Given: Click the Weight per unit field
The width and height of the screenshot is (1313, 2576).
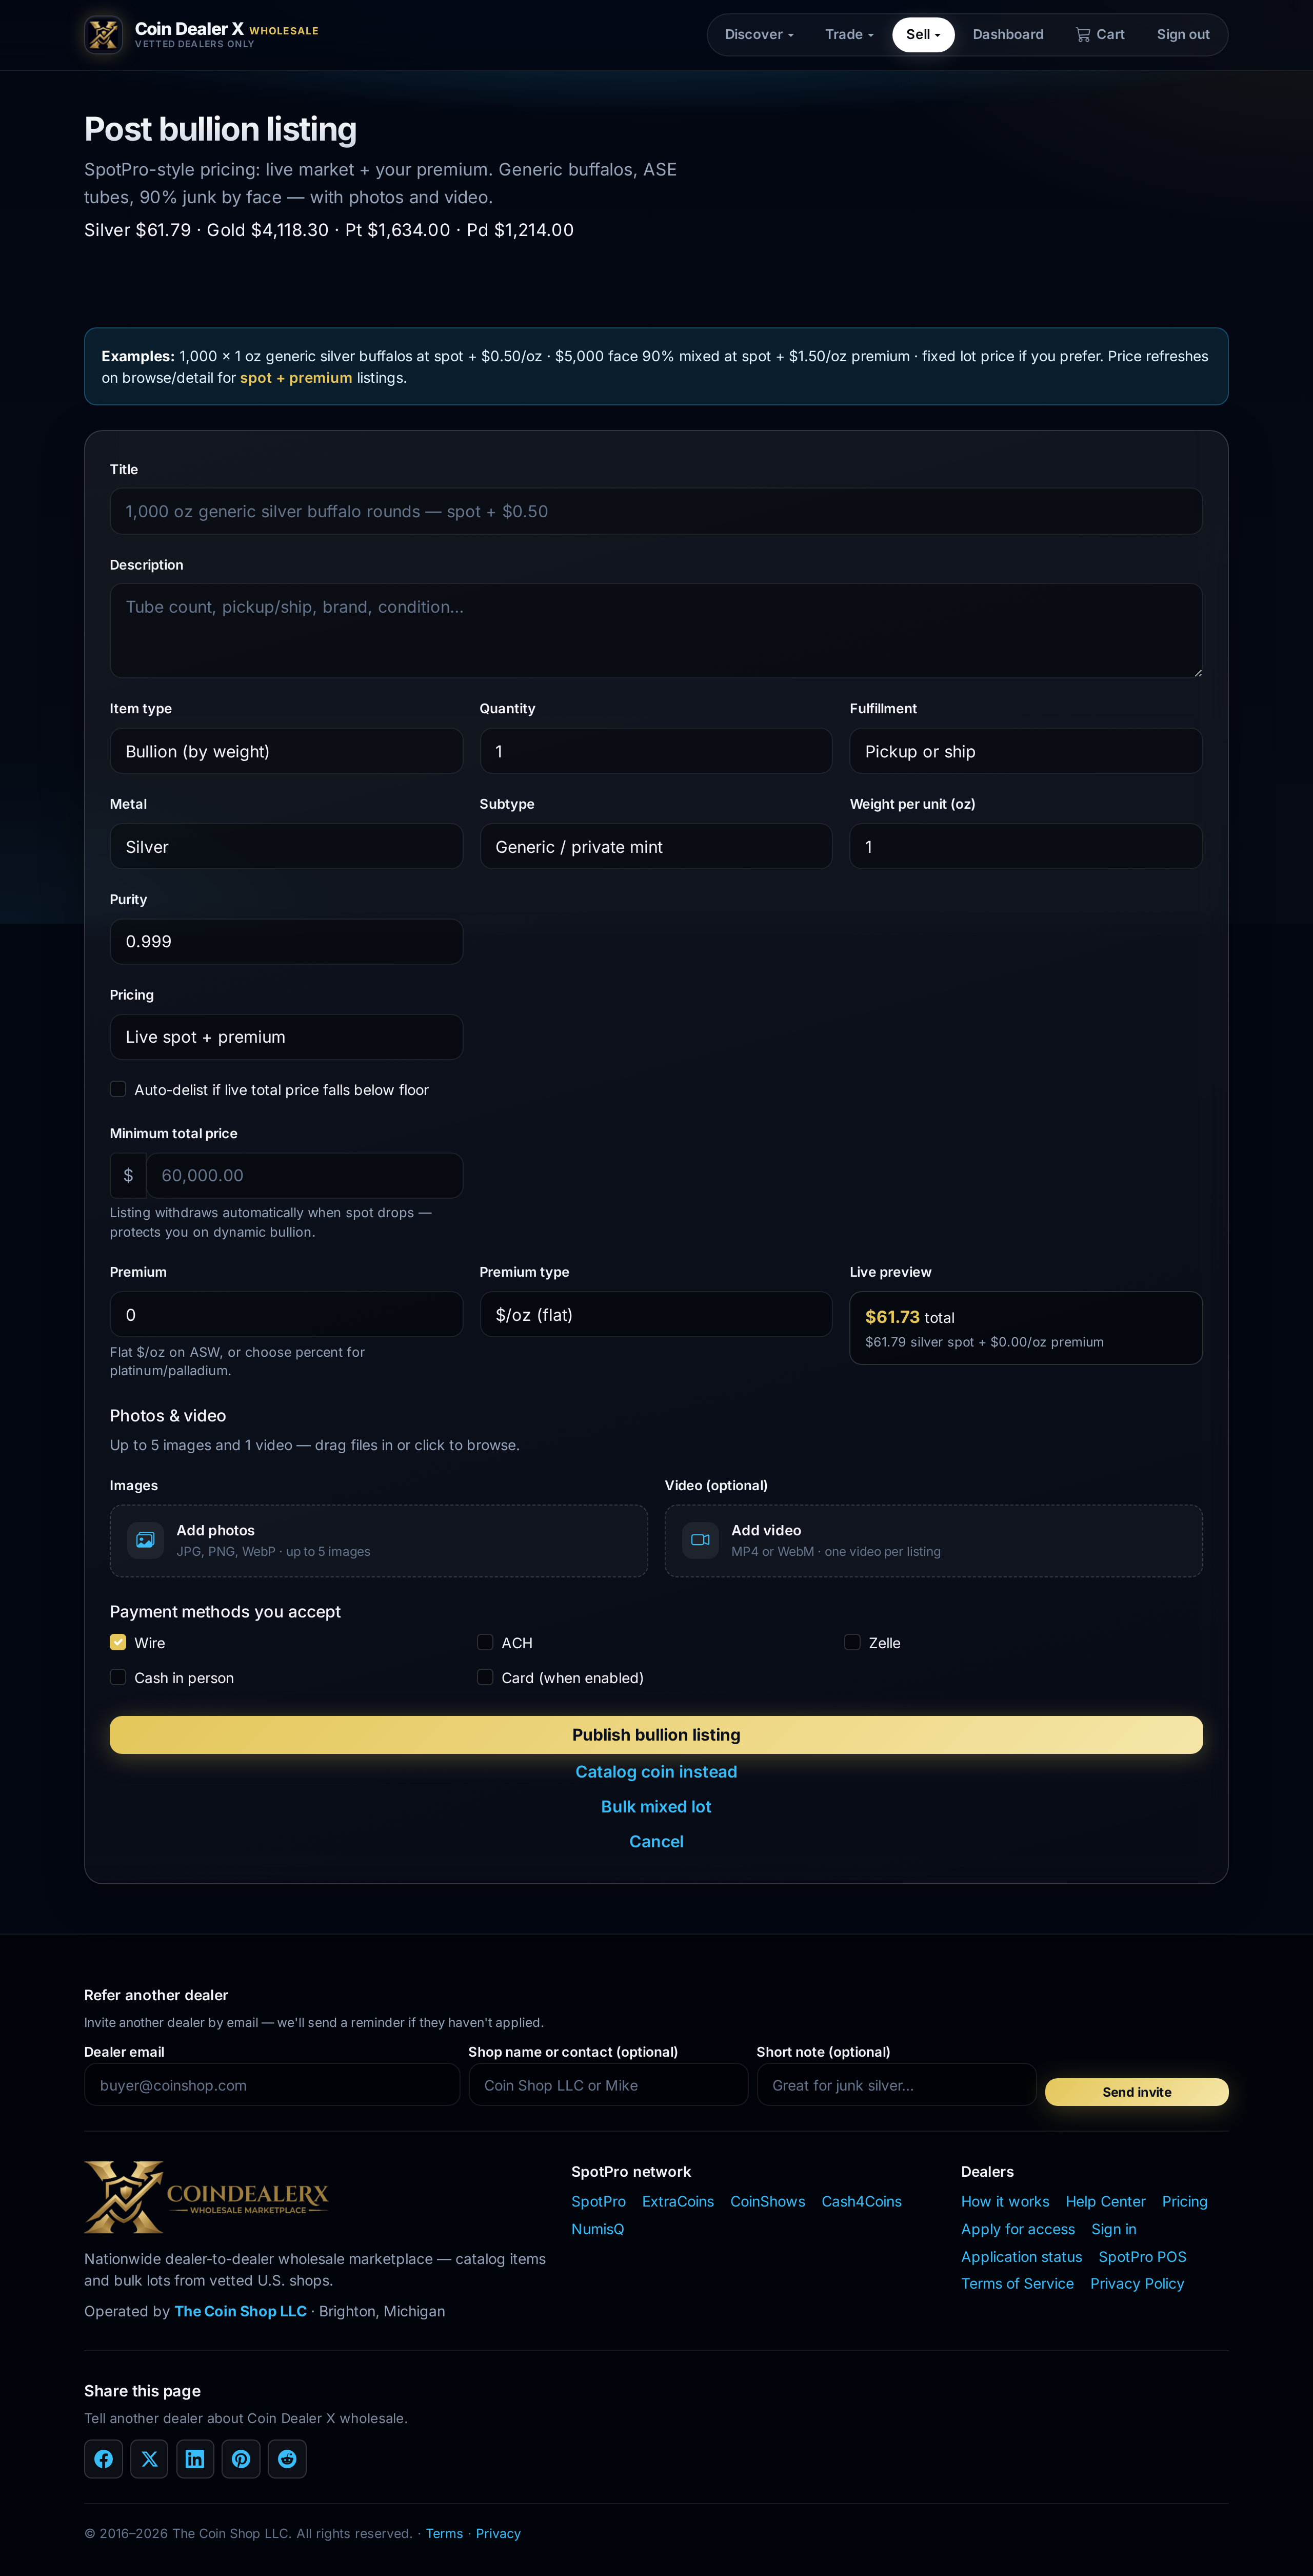Looking at the screenshot, I should pos(1025,846).
